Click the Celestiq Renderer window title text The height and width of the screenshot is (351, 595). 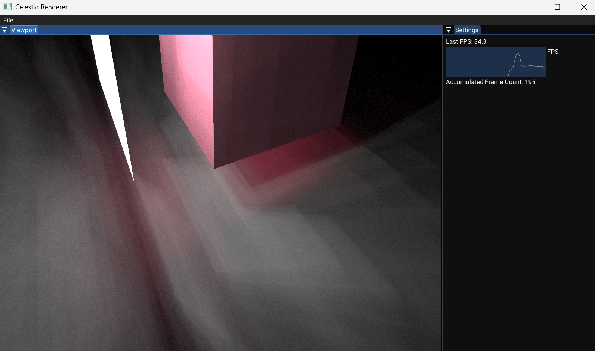[x=41, y=7]
